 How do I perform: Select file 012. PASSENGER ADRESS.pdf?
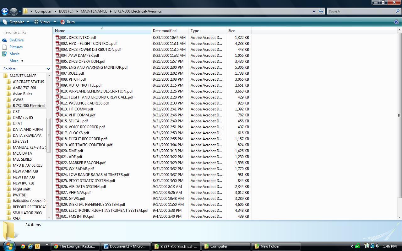[85, 103]
